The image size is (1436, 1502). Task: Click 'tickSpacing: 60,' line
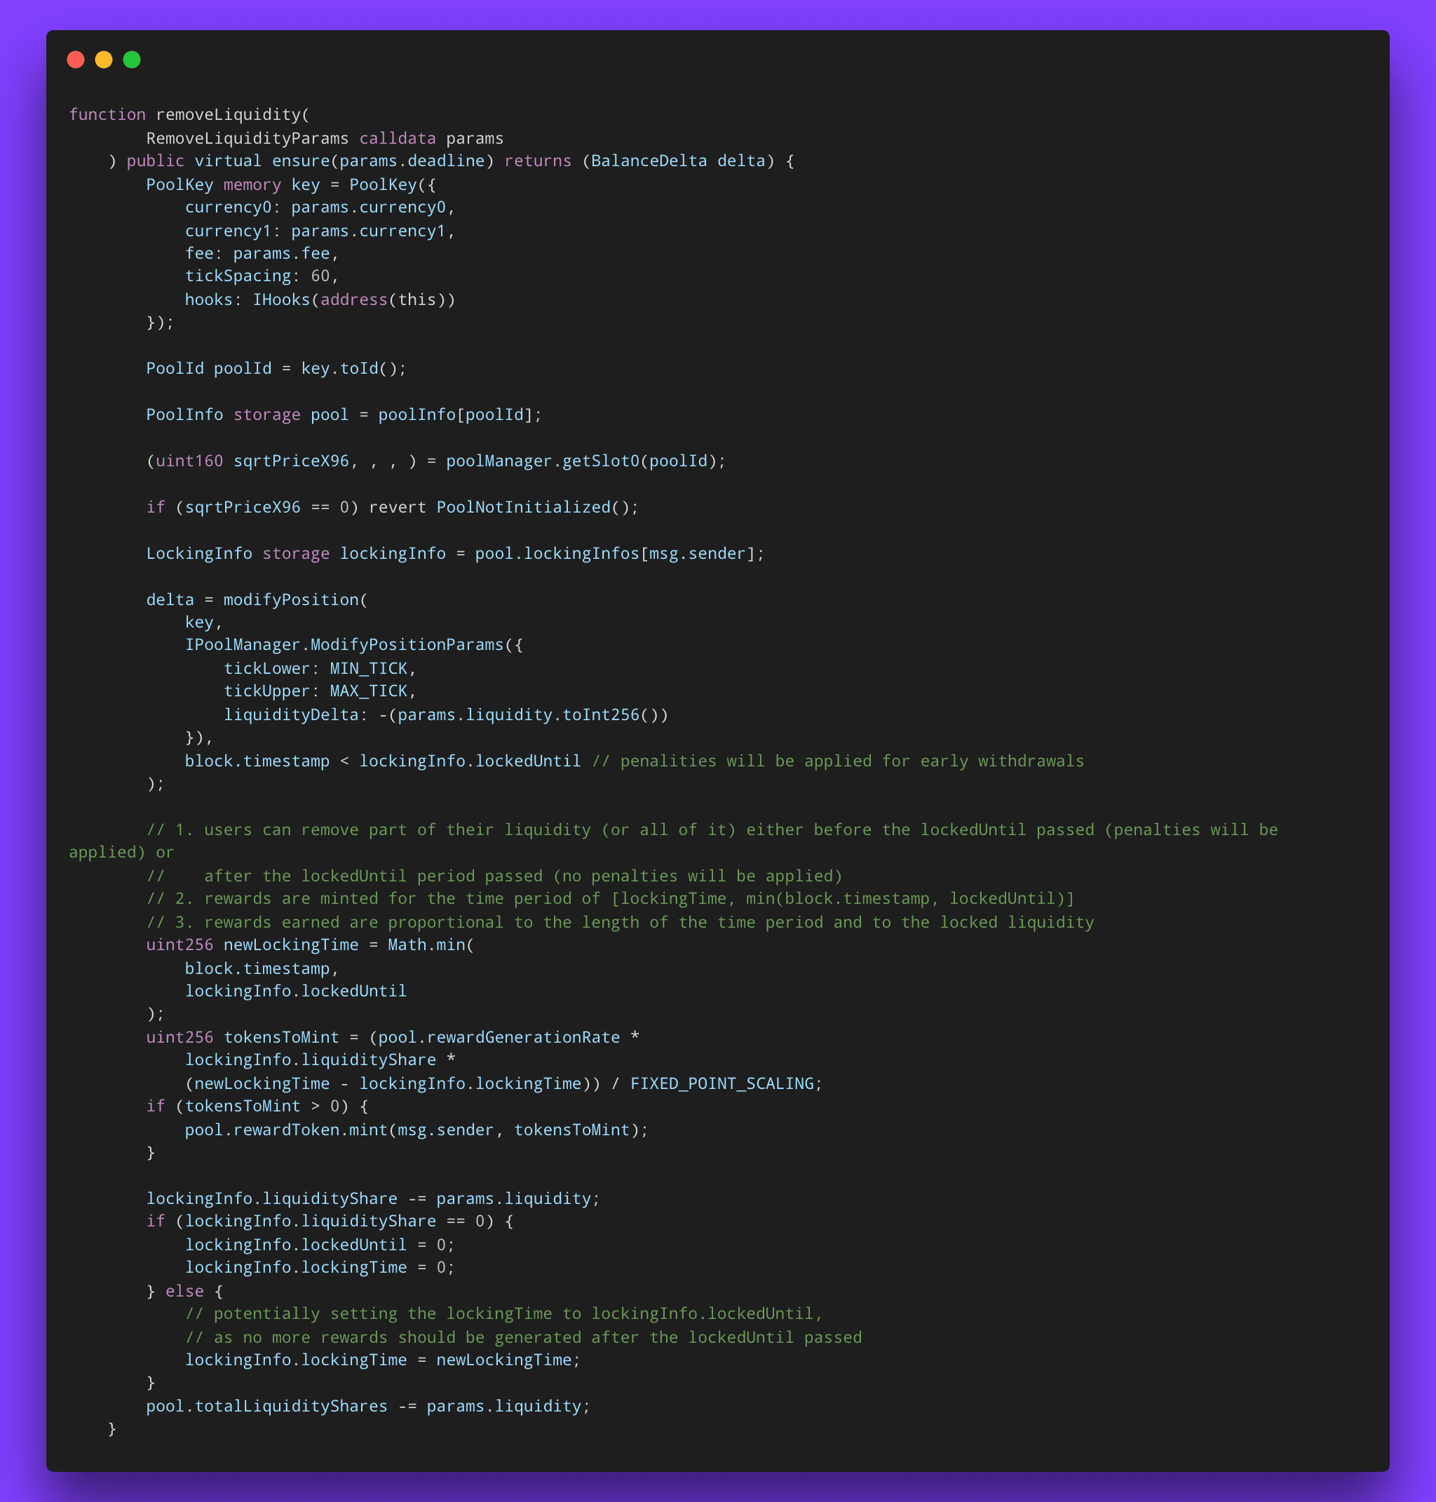(x=262, y=276)
